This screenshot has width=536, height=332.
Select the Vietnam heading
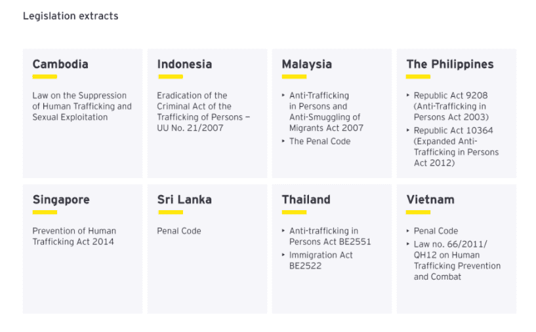(x=430, y=200)
